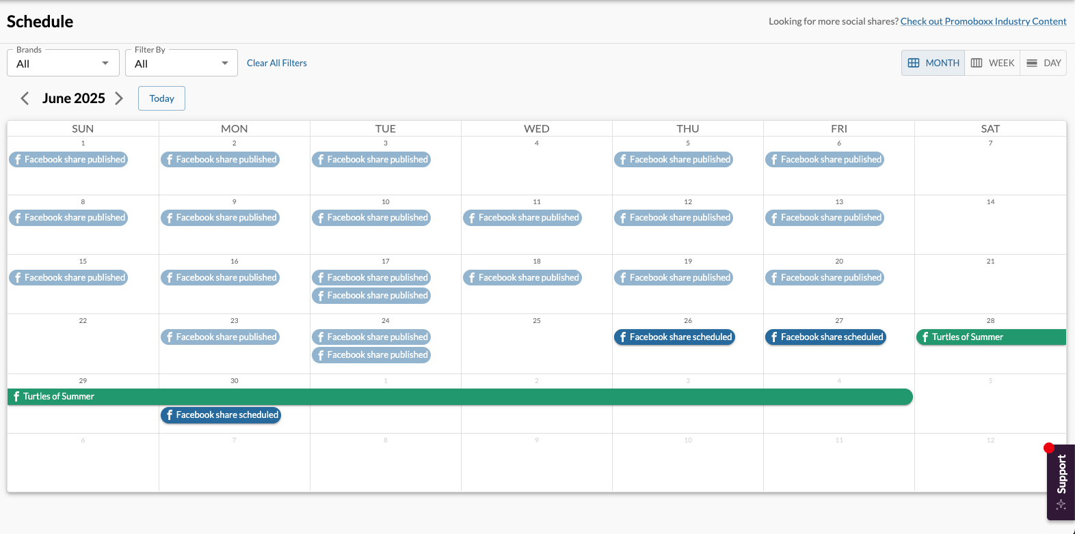Viewport: 1075px width, 534px height.
Task: Open Turtles of Summer bar starting June 29
Action: click(x=460, y=396)
